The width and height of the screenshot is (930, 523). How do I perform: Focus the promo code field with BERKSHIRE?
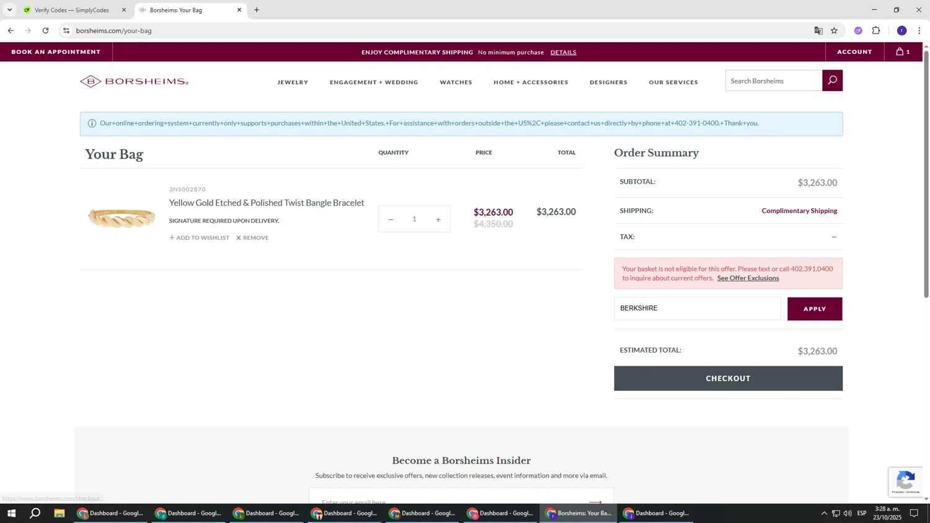point(697,309)
